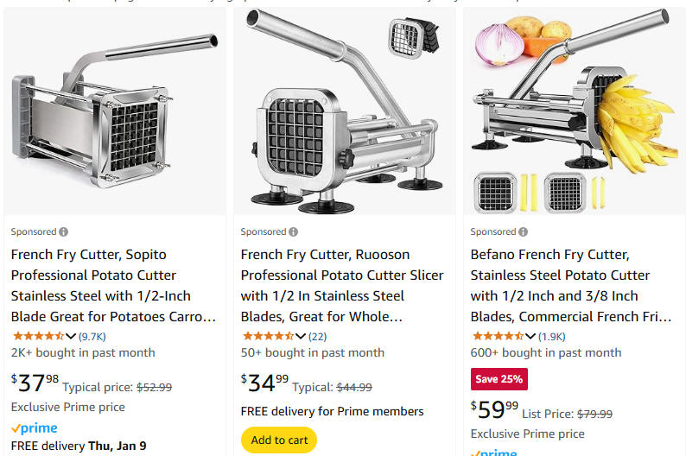
Task: Open Befano French Fry Cutter product title
Action: coord(571,286)
